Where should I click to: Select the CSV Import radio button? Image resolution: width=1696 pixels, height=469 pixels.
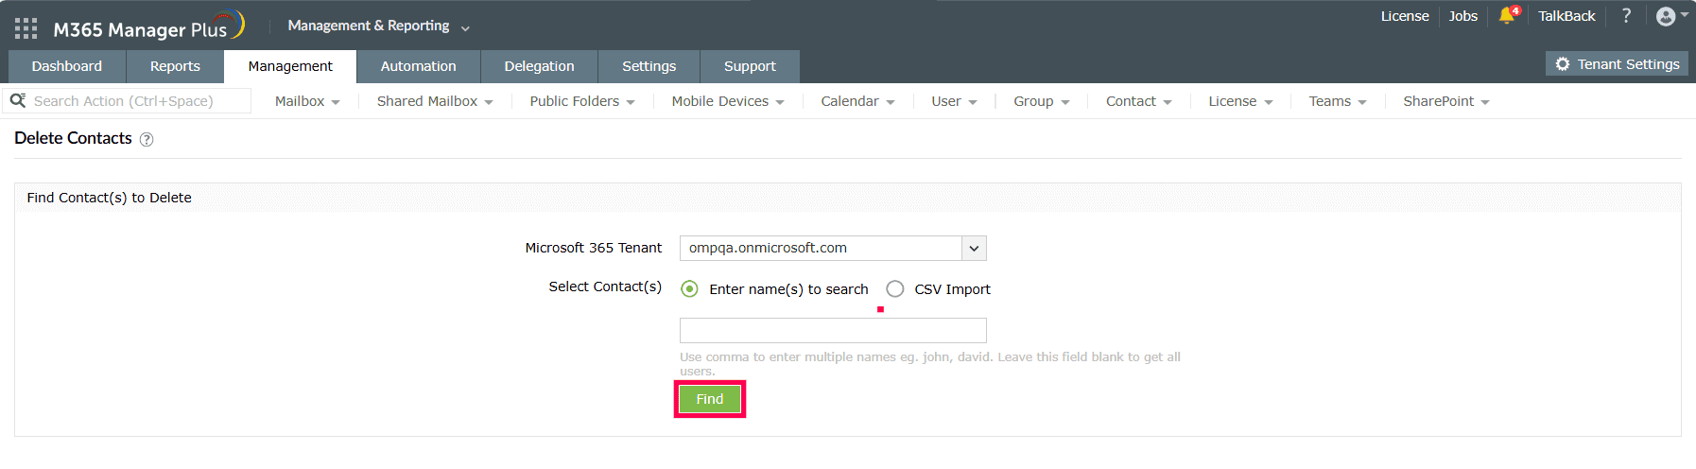coord(894,288)
